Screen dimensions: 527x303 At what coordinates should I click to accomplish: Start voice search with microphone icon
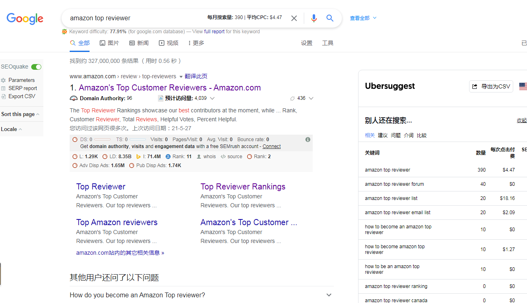(314, 18)
